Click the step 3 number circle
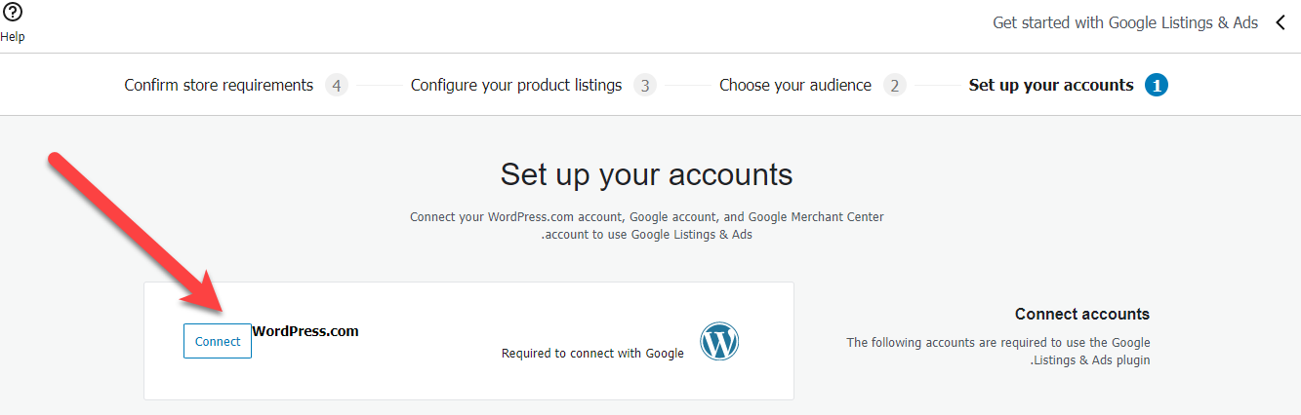Viewport: 1301px width, 415px height. [644, 86]
